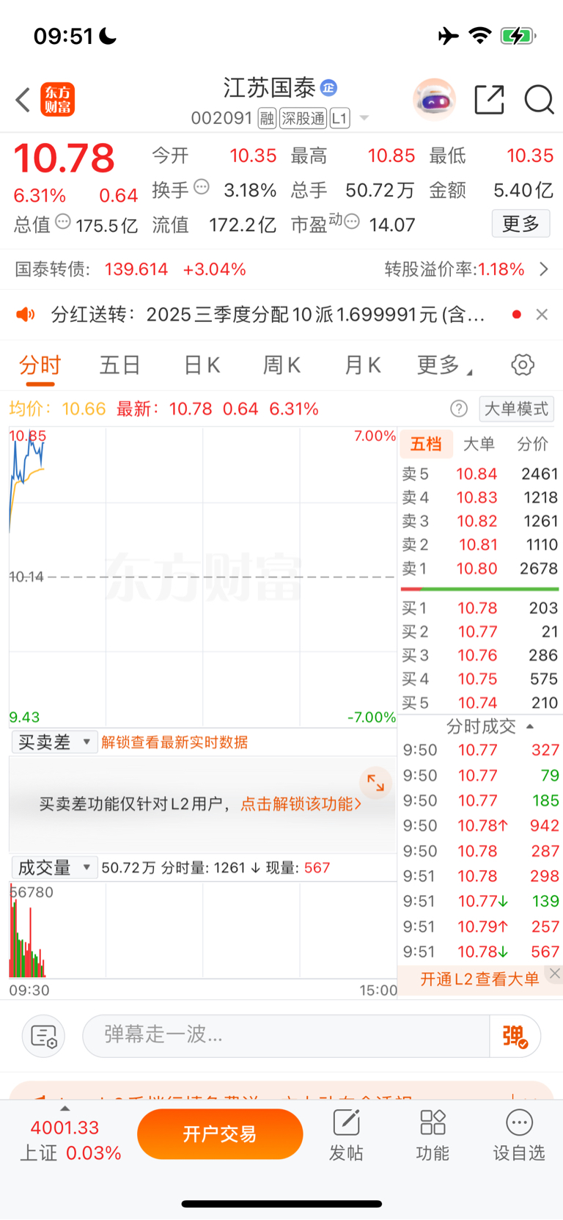Viewport: 563px width, 1220px height.
Task: Tap the 买1 price 10.78 row
Action: pos(480,608)
